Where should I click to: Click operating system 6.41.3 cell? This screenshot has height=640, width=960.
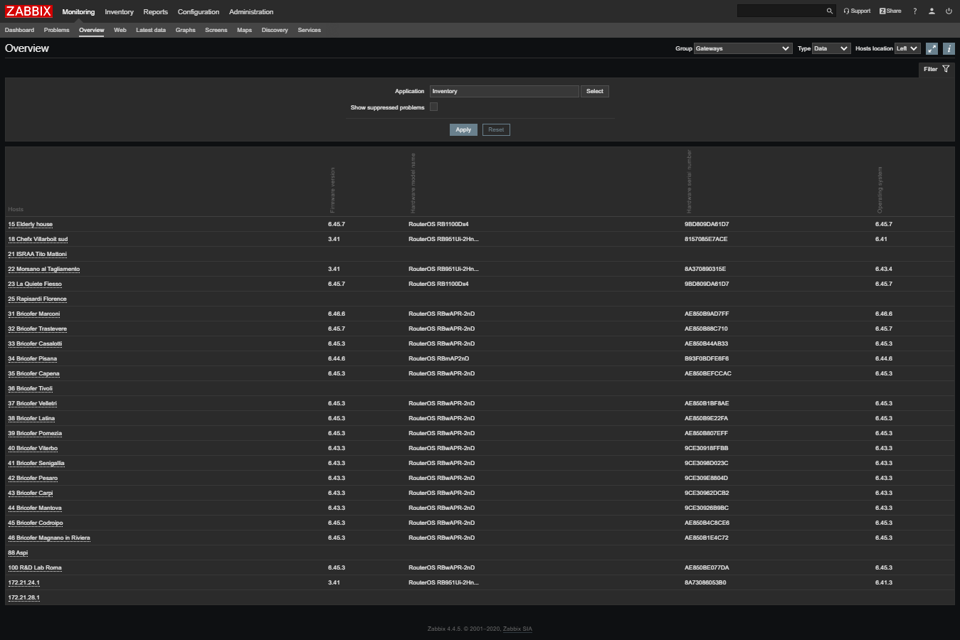click(884, 582)
